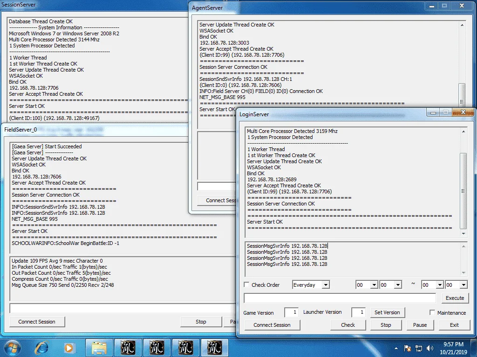The image size is (477, 357).
Task: Click the LoginServer upper log scrollbar thumb
Action: click(x=463, y=191)
